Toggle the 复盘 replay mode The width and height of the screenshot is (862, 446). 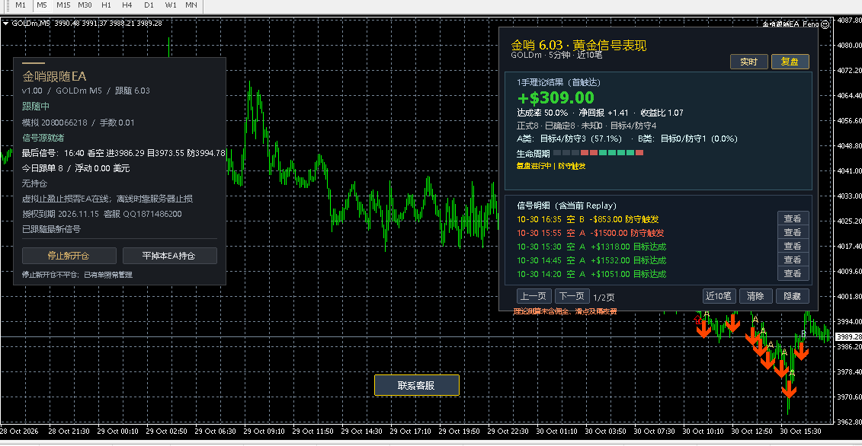pos(790,62)
